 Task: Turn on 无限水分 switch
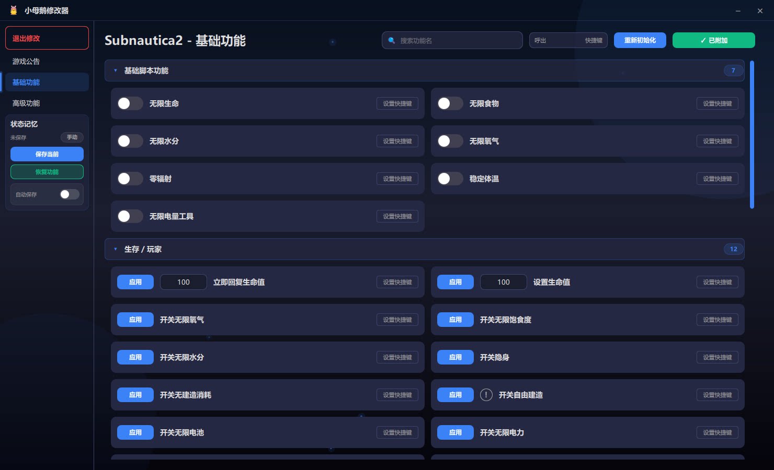point(130,141)
